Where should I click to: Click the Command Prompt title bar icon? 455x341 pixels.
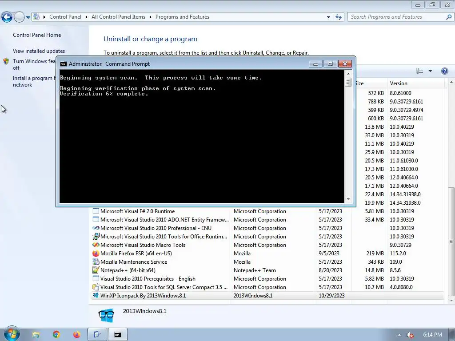coord(63,64)
